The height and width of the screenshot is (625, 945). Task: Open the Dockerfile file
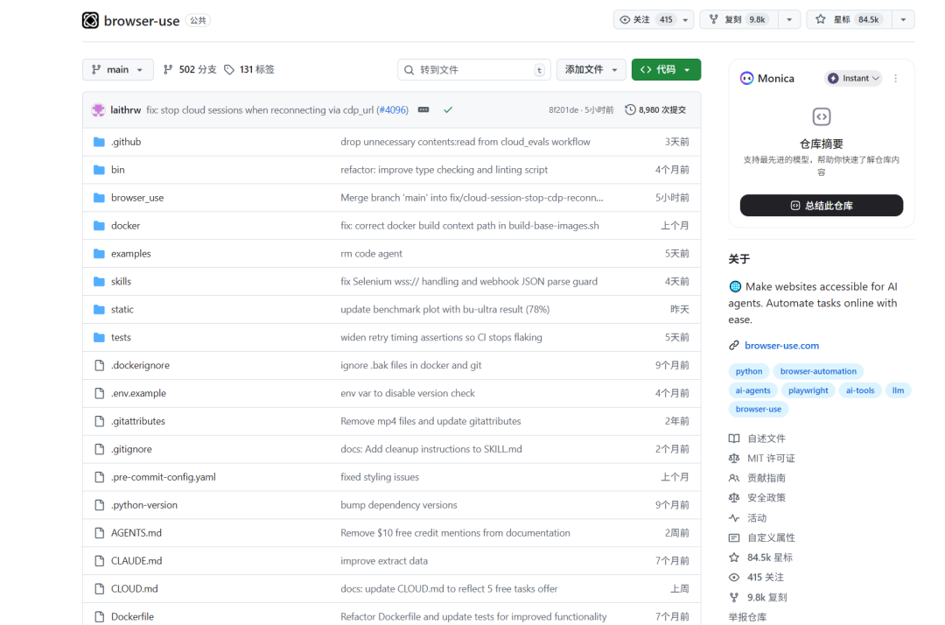coord(133,616)
